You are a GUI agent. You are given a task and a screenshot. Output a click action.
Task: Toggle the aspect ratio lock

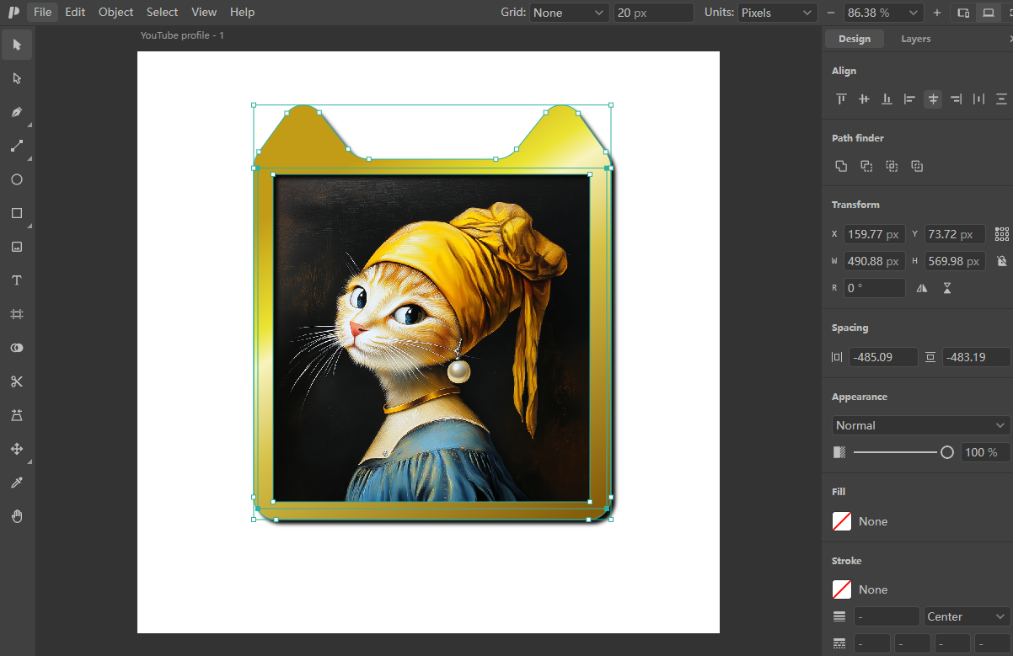(x=1001, y=261)
